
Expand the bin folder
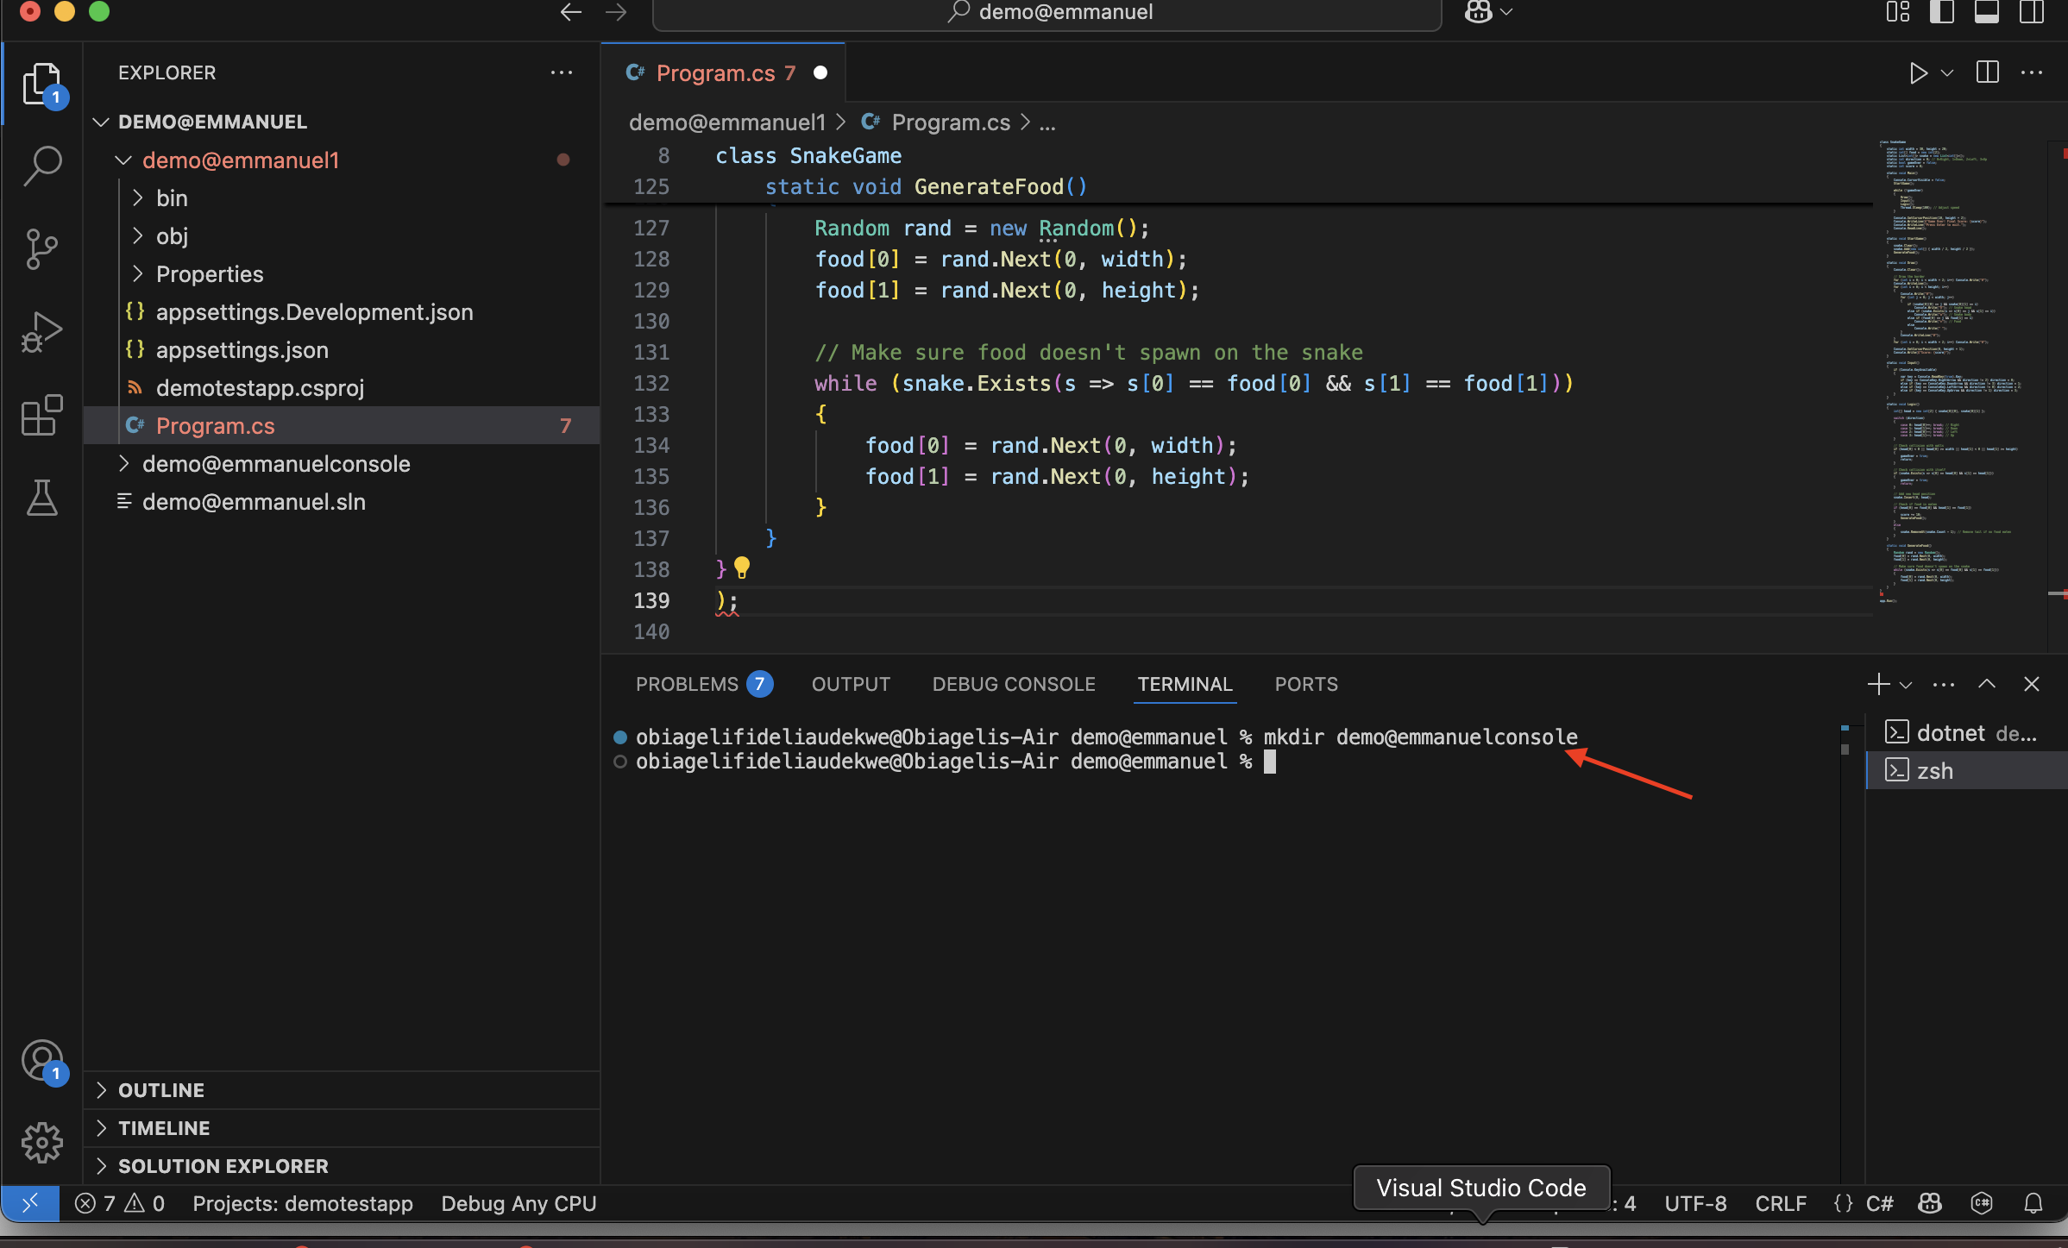coord(137,198)
